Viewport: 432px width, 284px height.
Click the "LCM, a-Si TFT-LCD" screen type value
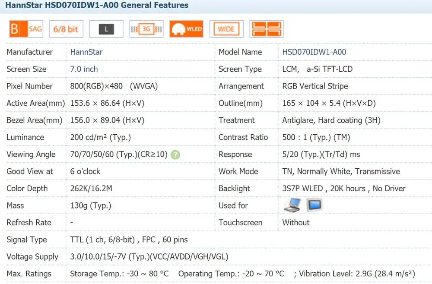(x=318, y=69)
